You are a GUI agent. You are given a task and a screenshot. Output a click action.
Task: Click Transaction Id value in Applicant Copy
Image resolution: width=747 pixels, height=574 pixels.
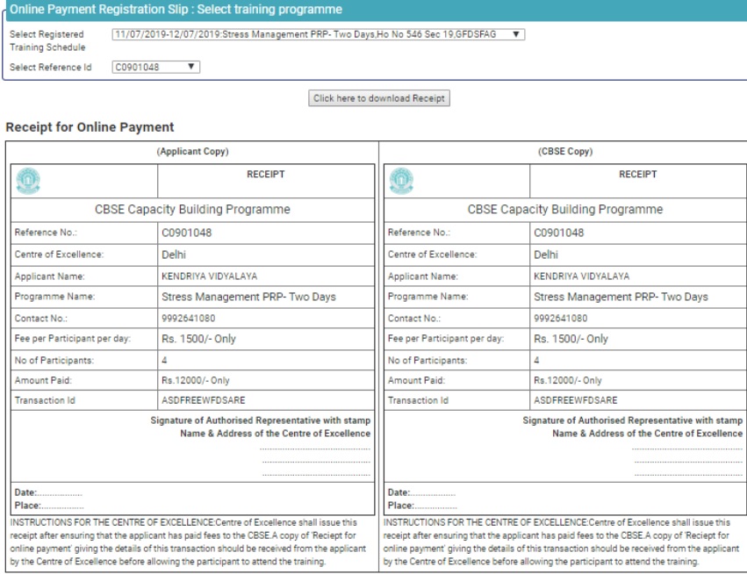[198, 400]
